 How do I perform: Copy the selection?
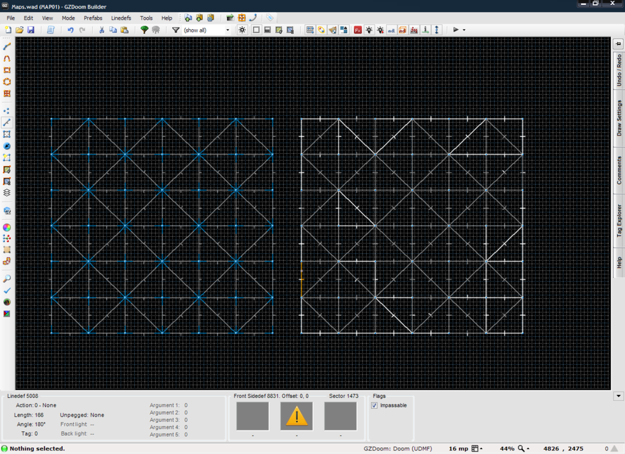[x=113, y=30]
